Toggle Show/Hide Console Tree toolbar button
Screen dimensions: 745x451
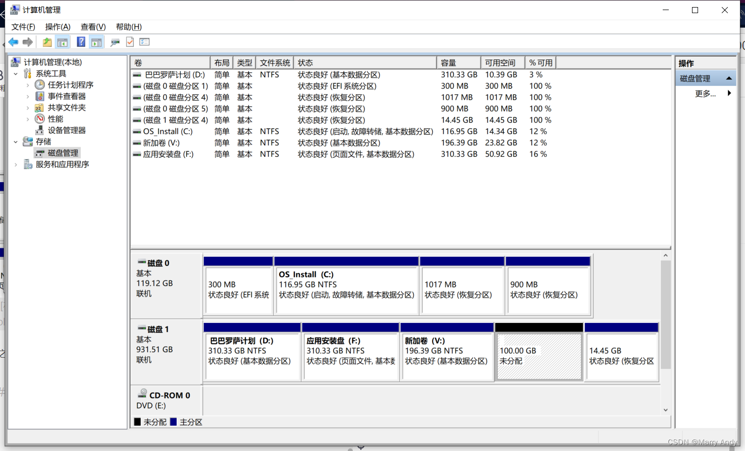(63, 42)
